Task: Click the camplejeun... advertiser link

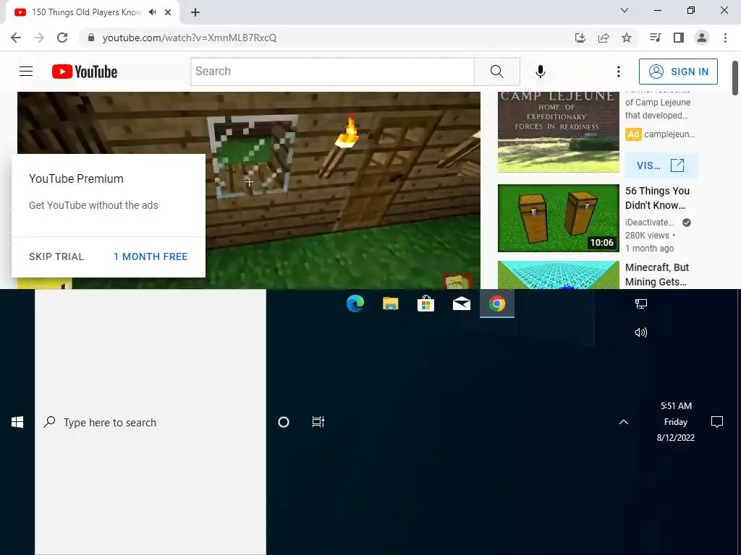Action: [669, 134]
